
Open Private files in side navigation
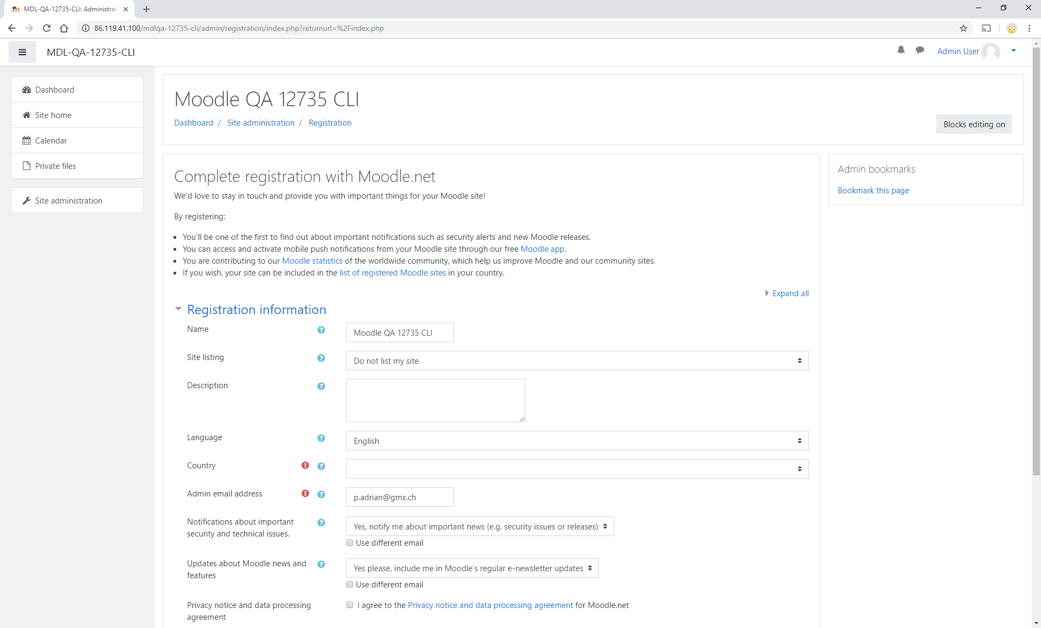click(x=77, y=166)
